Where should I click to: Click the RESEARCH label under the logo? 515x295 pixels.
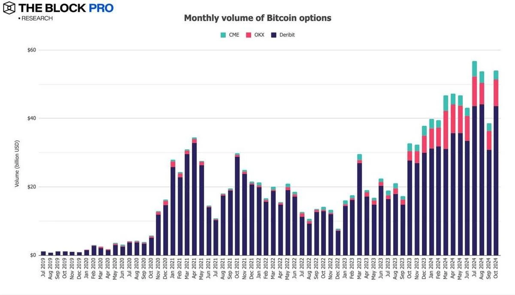[36, 18]
